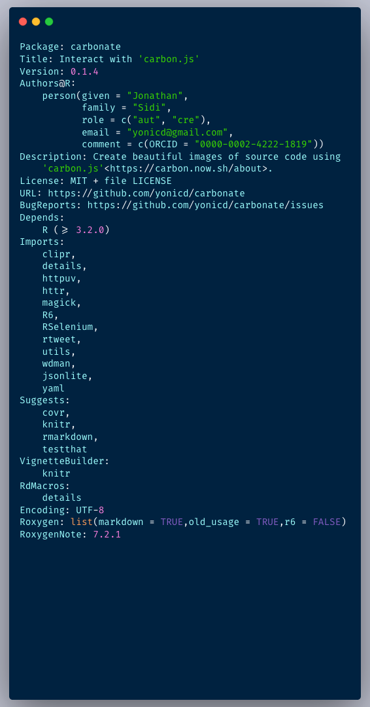Click the yellow minimize window dot
370x707 pixels.
36,22
